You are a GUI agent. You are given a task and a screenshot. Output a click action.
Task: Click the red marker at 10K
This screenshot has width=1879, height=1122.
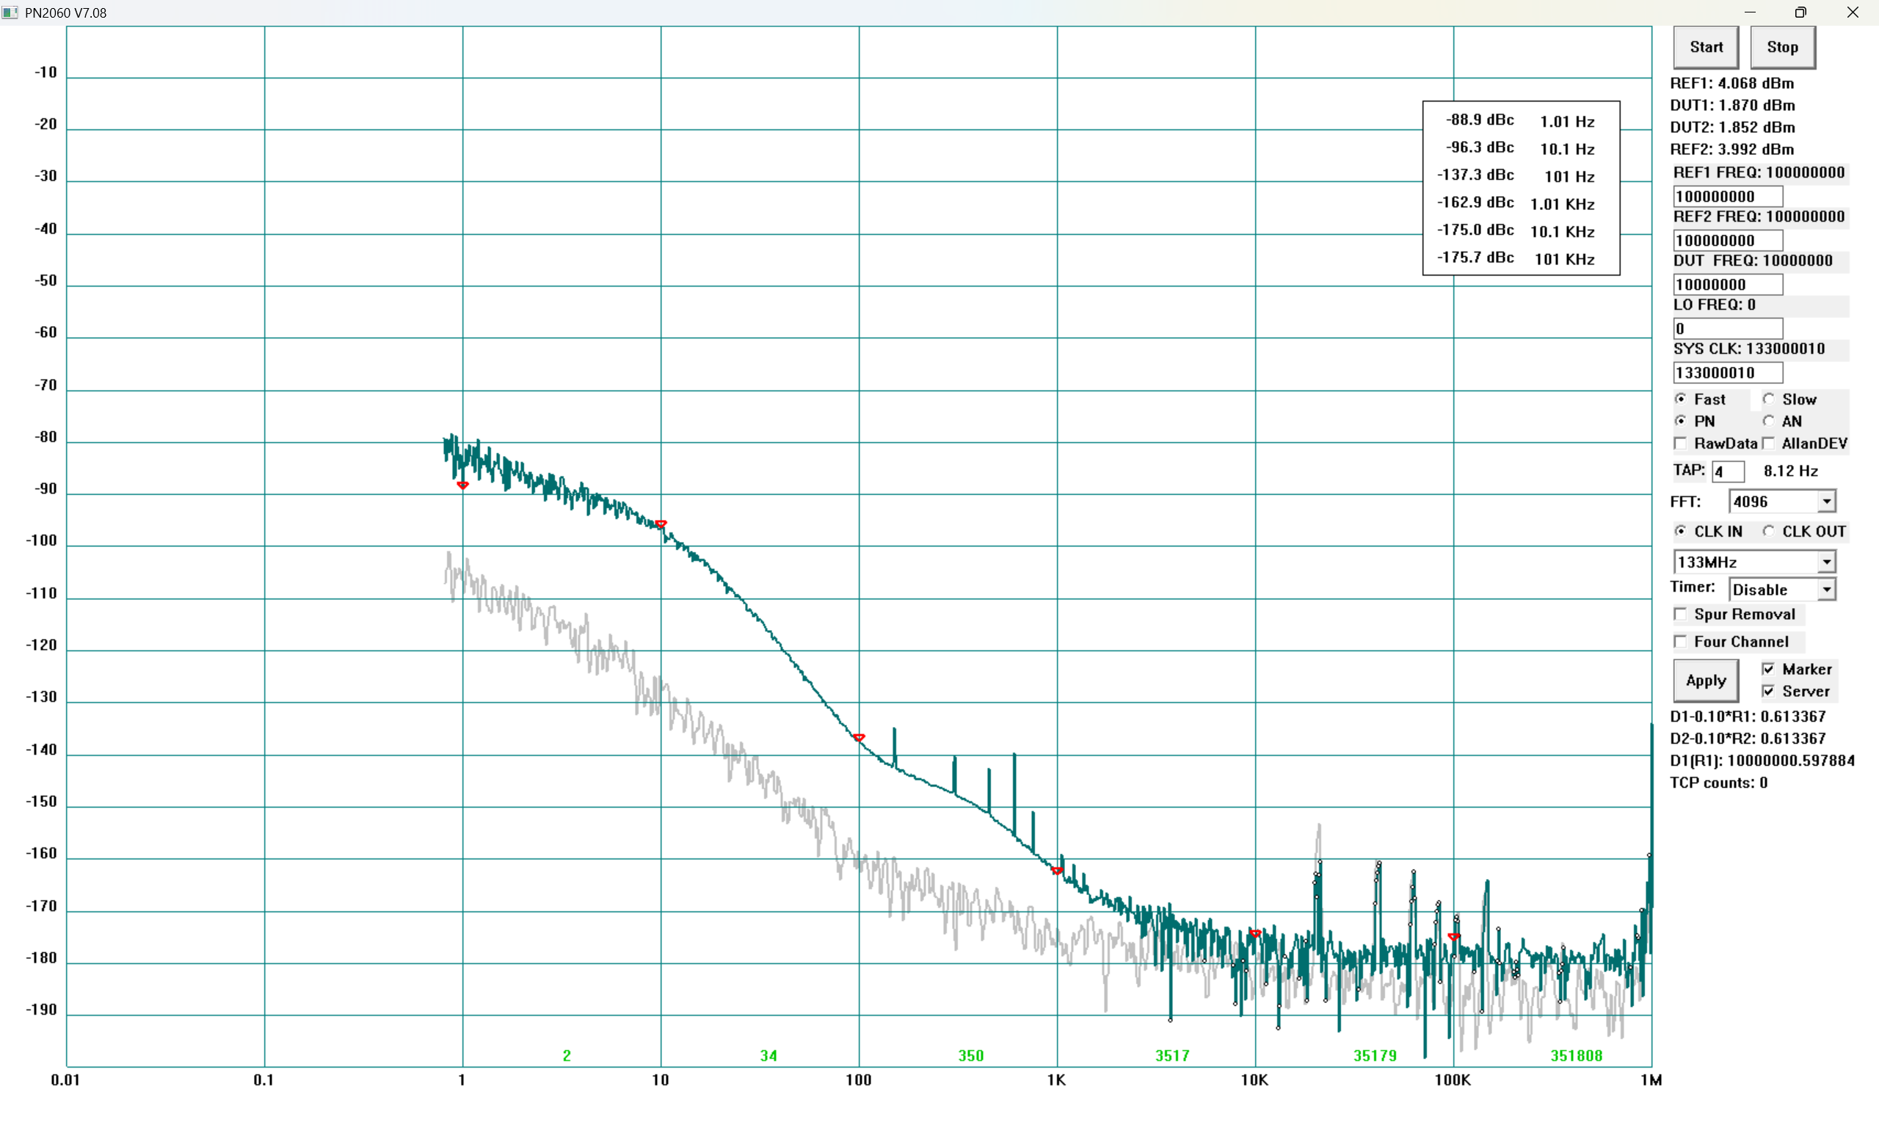[x=1255, y=934]
